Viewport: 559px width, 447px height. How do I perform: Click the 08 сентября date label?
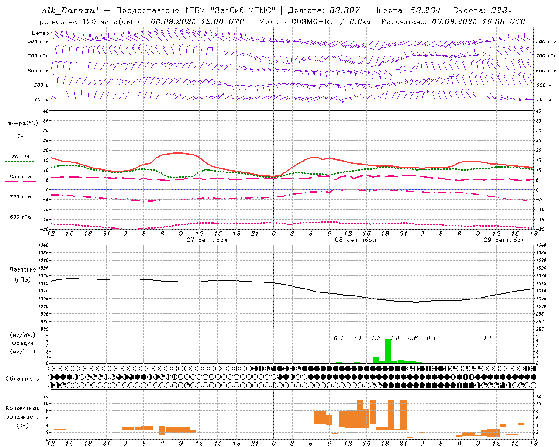[x=355, y=240]
